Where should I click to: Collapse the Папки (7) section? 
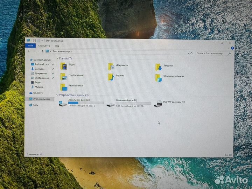tap(57, 58)
